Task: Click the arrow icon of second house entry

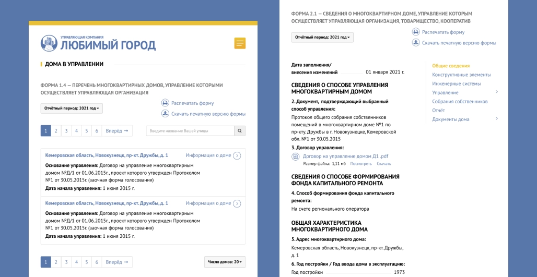Action: pyautogui.click(x=237, y=203)
